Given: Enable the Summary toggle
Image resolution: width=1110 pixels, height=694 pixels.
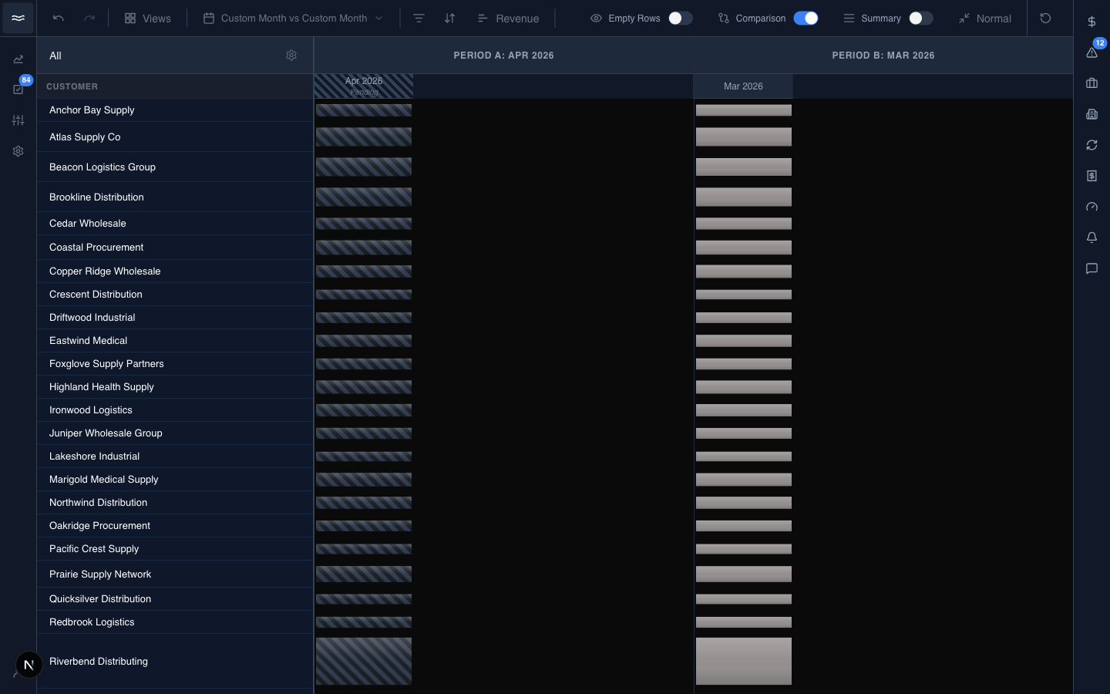Looking at the screenshot, I should coord(920,18).
